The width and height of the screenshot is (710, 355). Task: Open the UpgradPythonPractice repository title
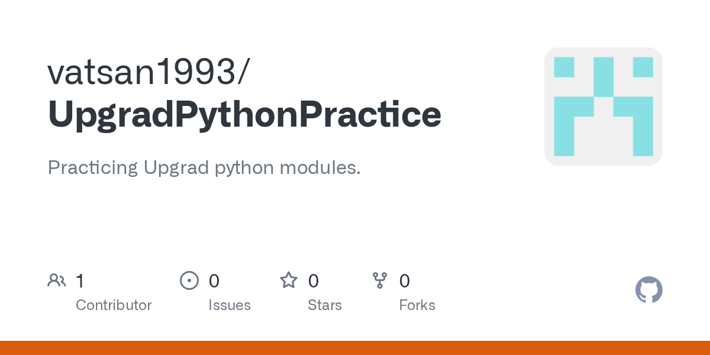244,115
